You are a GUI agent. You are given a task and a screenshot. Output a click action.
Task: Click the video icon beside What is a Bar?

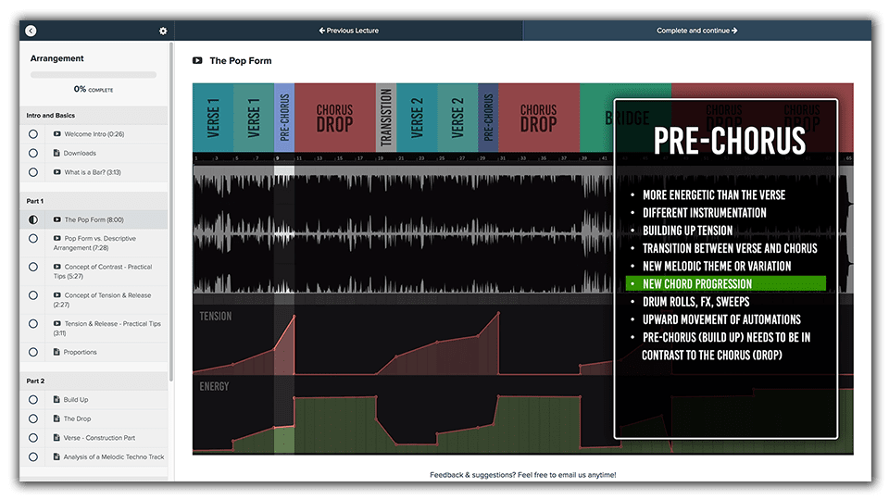click(x=57, y=172)
